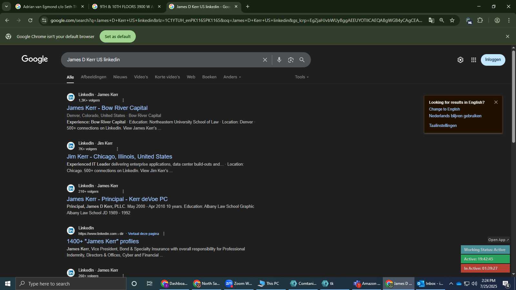Screen dimensions: 516x290
Task: Go back to the previous page
Action: coord(7,20)
